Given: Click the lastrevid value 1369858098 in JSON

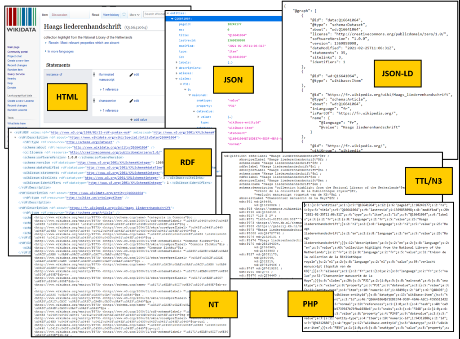Looking at the screenshot, I should (x=236, y=40).
